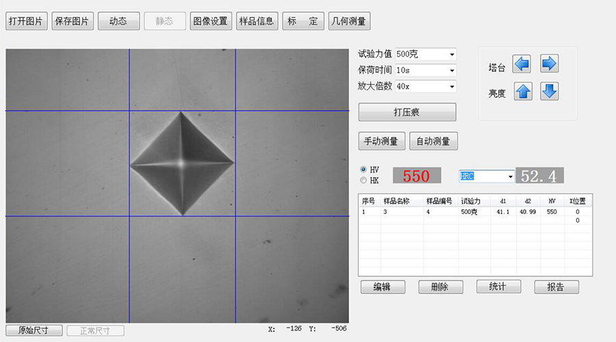Click the 报告 report button
The width and height of the screenshot is (616, 342).
pyautogui.click(x=556, y=287)
